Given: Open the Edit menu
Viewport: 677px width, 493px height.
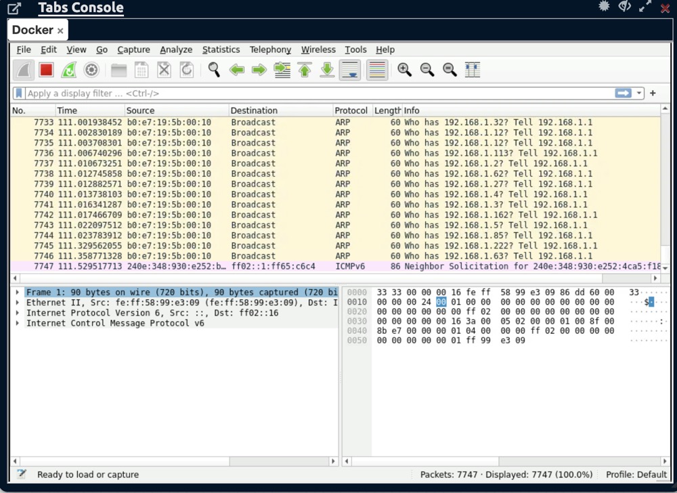Looking at the screenshot, I should [x=49, y=49].
